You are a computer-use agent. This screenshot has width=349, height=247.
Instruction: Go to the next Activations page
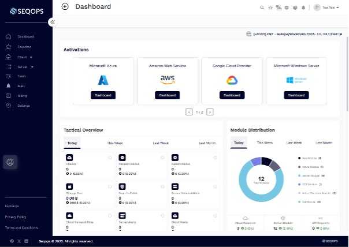[210, 112]
